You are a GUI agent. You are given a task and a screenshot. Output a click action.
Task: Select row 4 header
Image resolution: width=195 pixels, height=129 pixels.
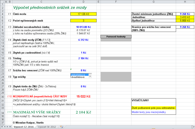[3, 14]
